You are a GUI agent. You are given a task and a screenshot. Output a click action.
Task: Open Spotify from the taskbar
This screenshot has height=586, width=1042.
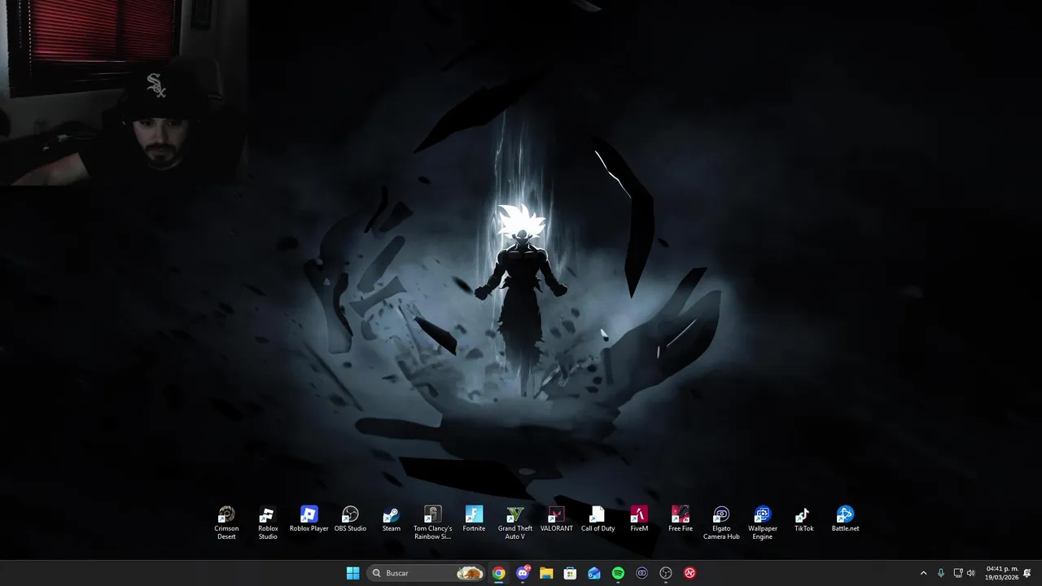pos(618,573)
